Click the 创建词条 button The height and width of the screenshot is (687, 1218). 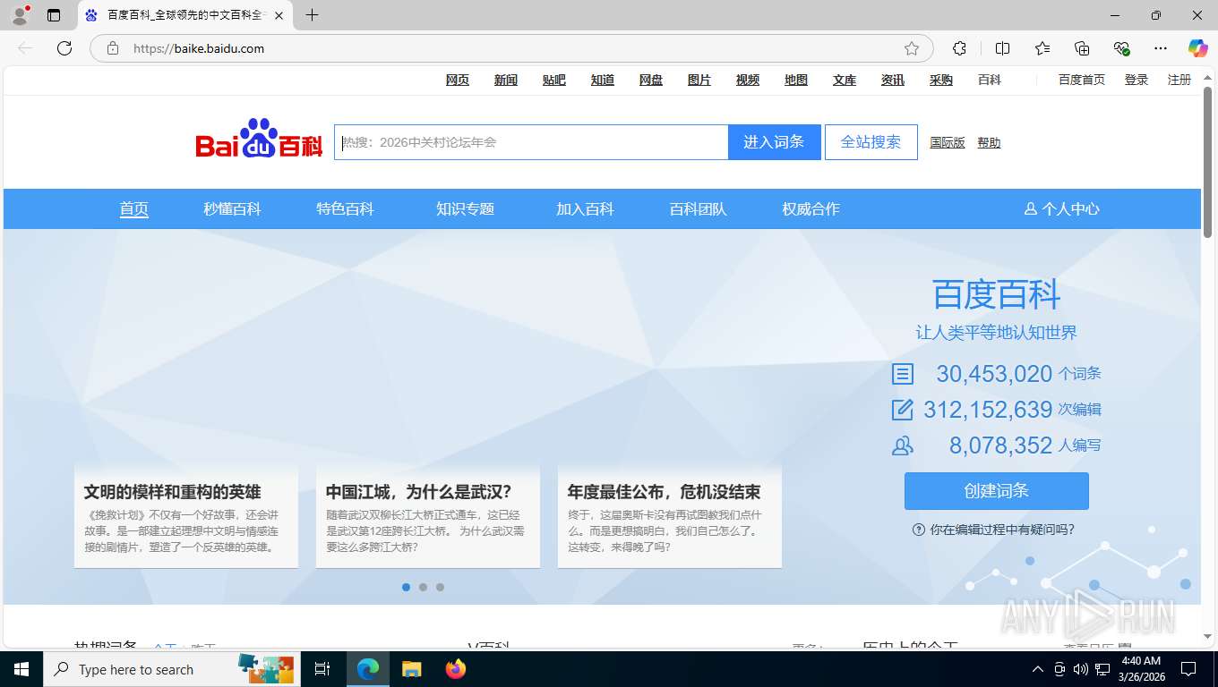coord(997,491)
